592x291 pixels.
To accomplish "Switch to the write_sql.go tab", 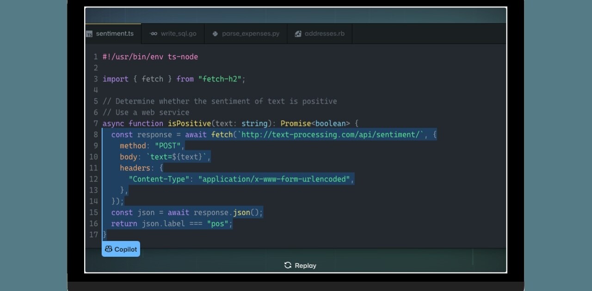I will click(x=178, y=34).
